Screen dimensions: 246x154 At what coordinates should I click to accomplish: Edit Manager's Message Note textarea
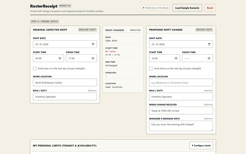point(181,126)
